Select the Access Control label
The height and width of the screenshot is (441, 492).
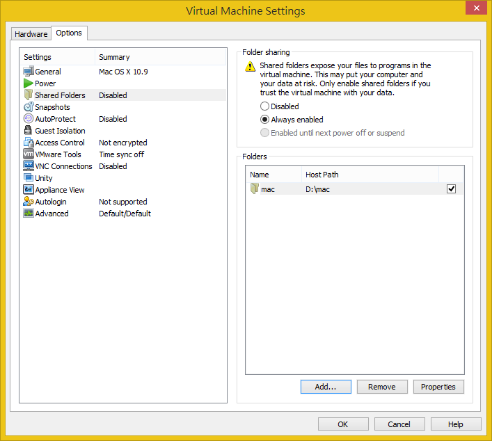[60, 143]
